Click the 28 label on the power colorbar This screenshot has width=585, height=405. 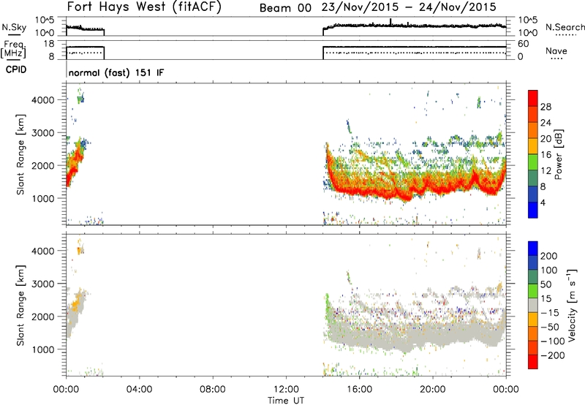(x=546, y=107)
